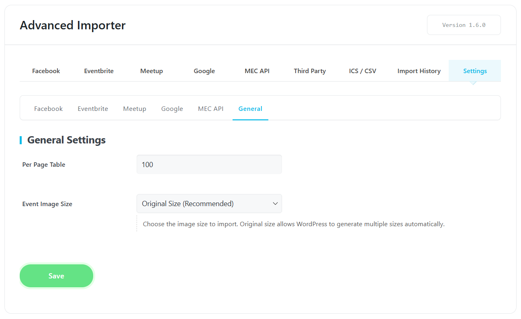The image size is (521, 319).
Task: Switch to the Settings tab
Action: (474, 71)
